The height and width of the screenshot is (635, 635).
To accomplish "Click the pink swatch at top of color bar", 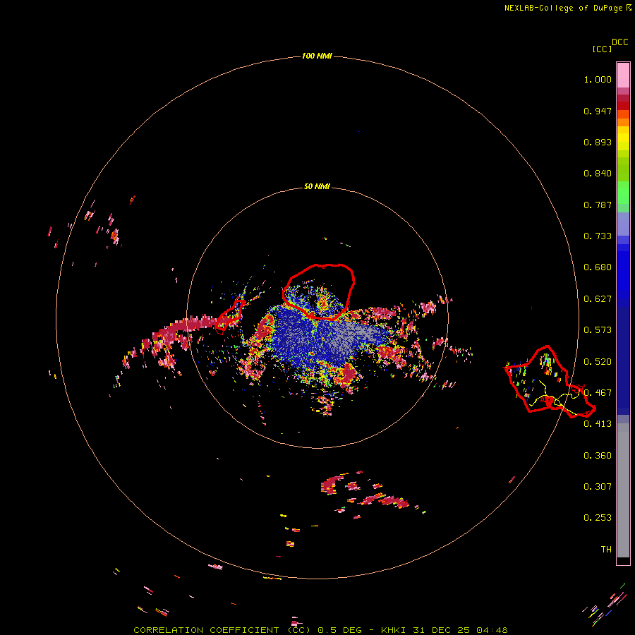I will (x=623, y=75).
